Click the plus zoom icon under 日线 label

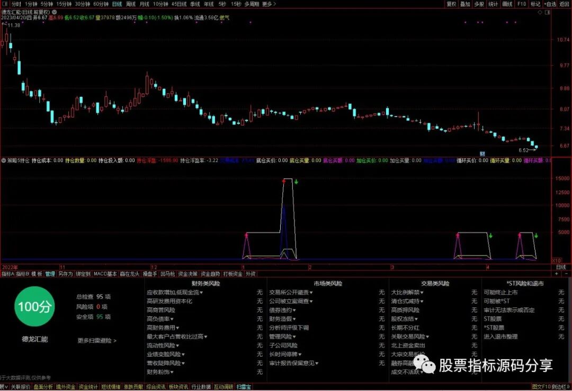pos(556,274)
